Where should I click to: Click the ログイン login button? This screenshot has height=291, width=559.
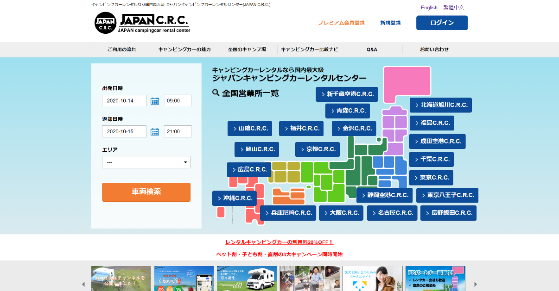(442, 23)
